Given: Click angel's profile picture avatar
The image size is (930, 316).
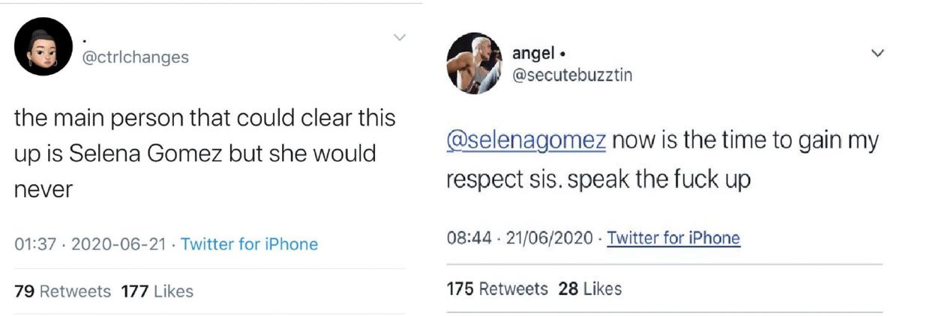Looking at the screenshot, I should [474, 64].
